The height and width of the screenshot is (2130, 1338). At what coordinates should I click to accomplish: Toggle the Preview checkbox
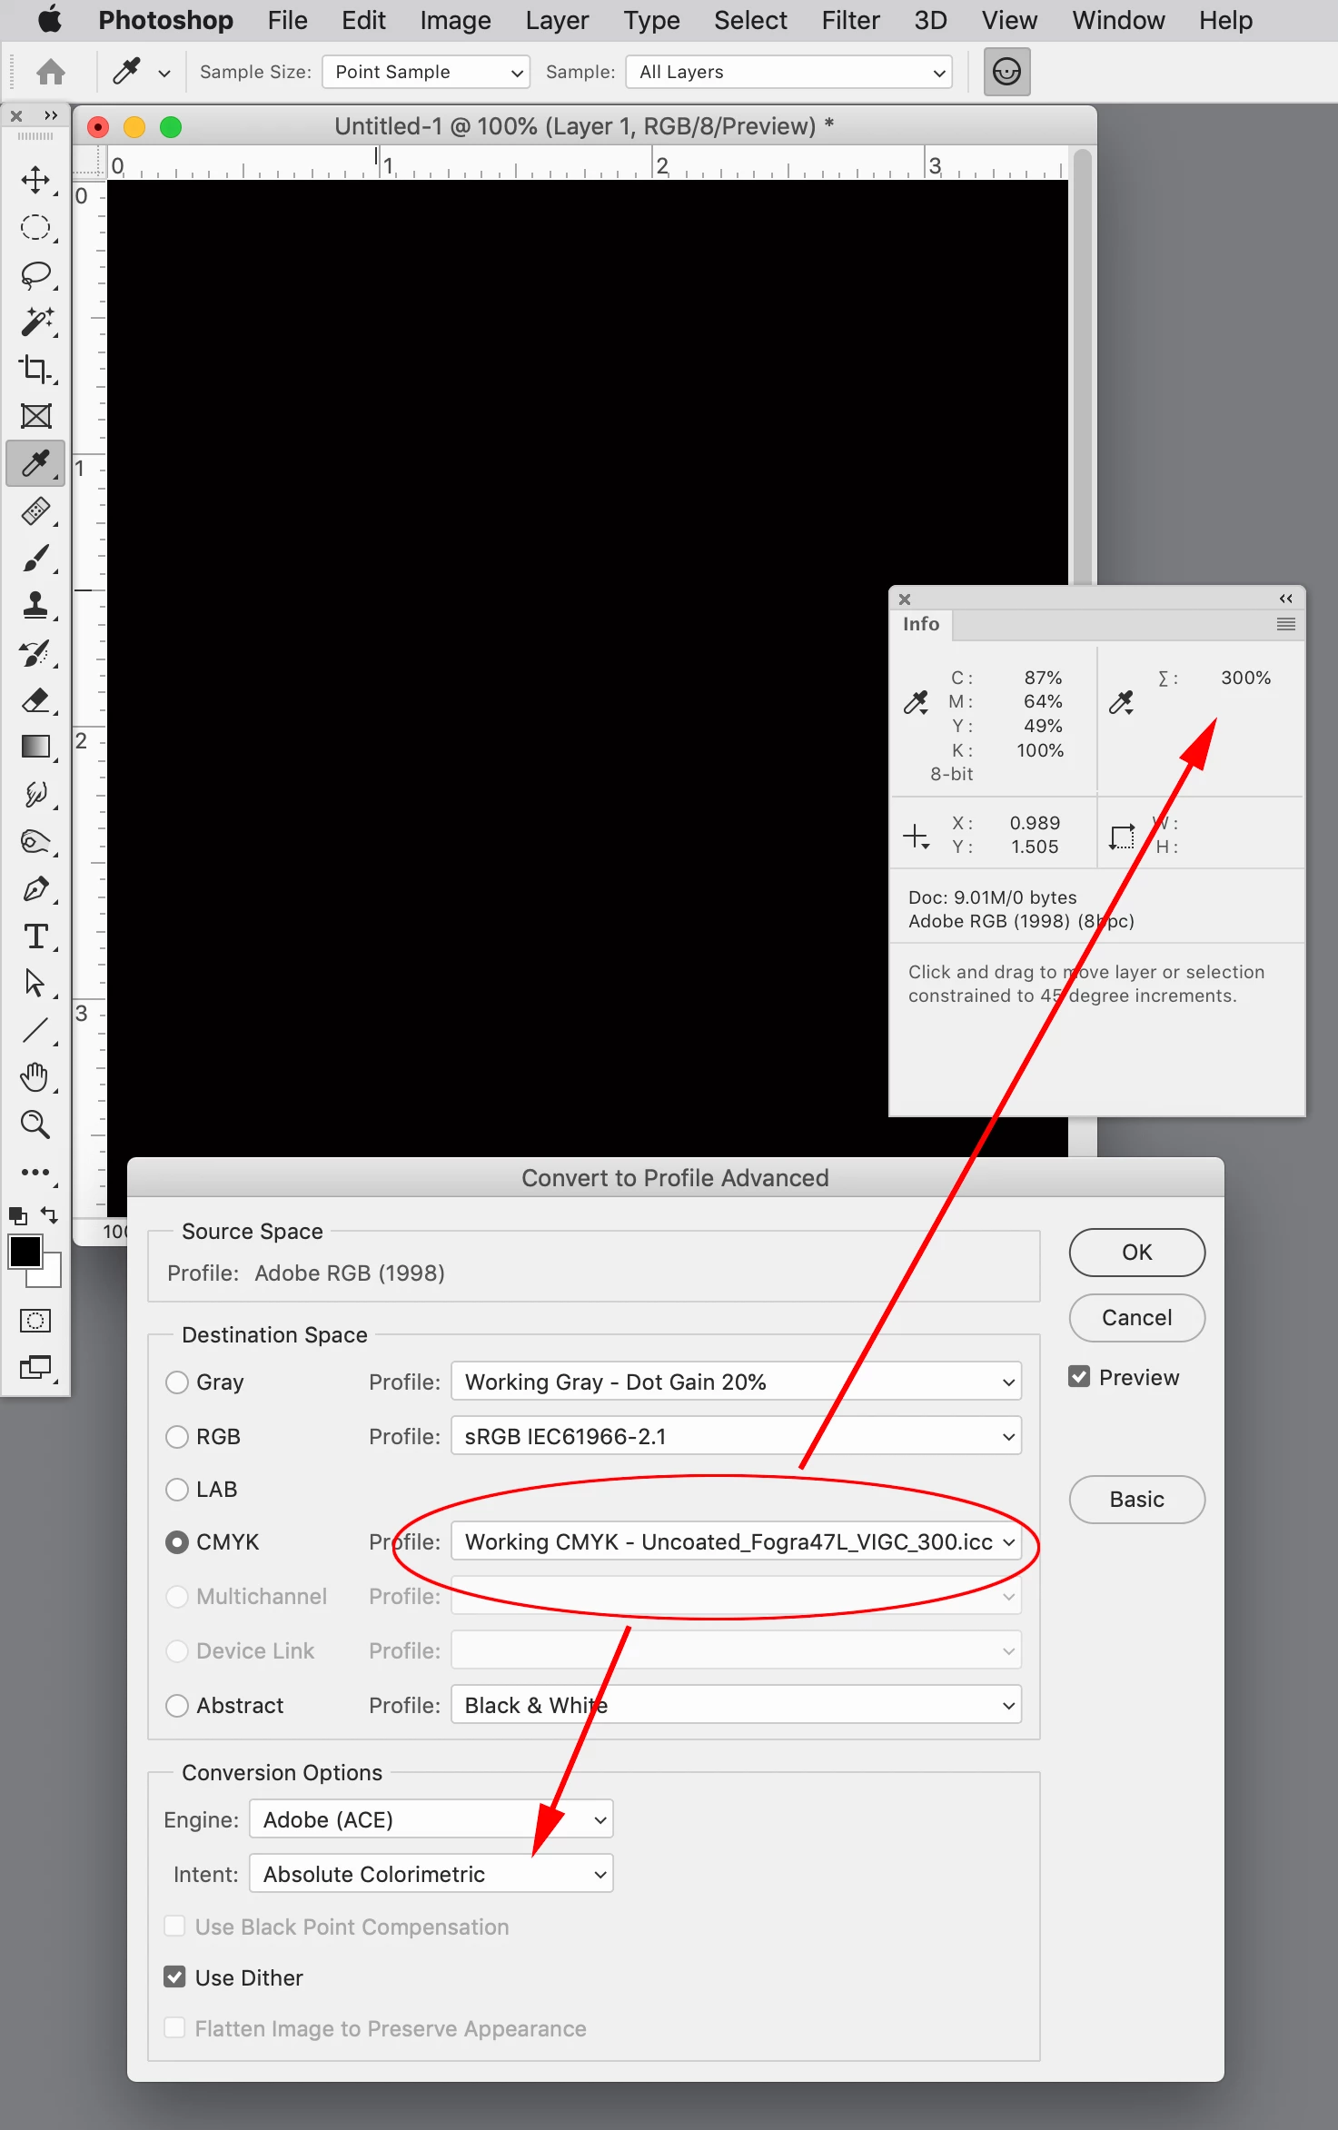tap(1079, 1377)
